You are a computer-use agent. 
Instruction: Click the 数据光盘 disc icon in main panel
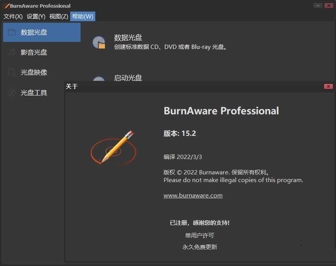click(x=99, y=42)
